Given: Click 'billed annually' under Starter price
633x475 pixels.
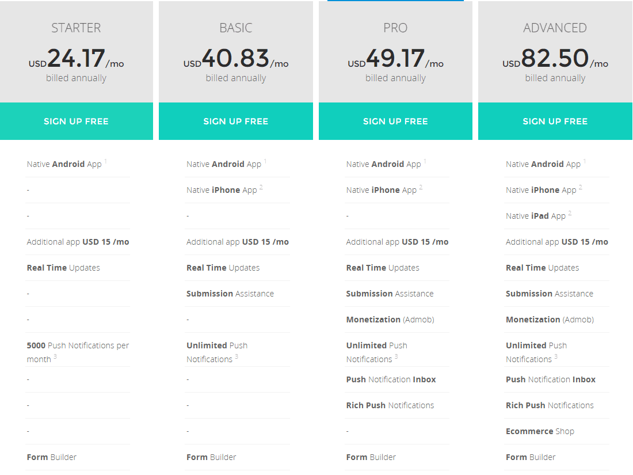Looking at the screenshot, I should click(x=77, y=78).
